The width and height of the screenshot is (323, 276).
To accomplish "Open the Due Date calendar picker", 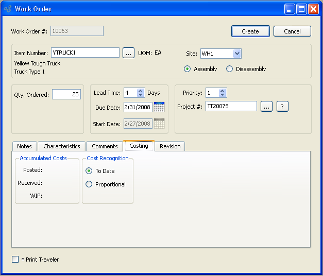I will 159,107.
